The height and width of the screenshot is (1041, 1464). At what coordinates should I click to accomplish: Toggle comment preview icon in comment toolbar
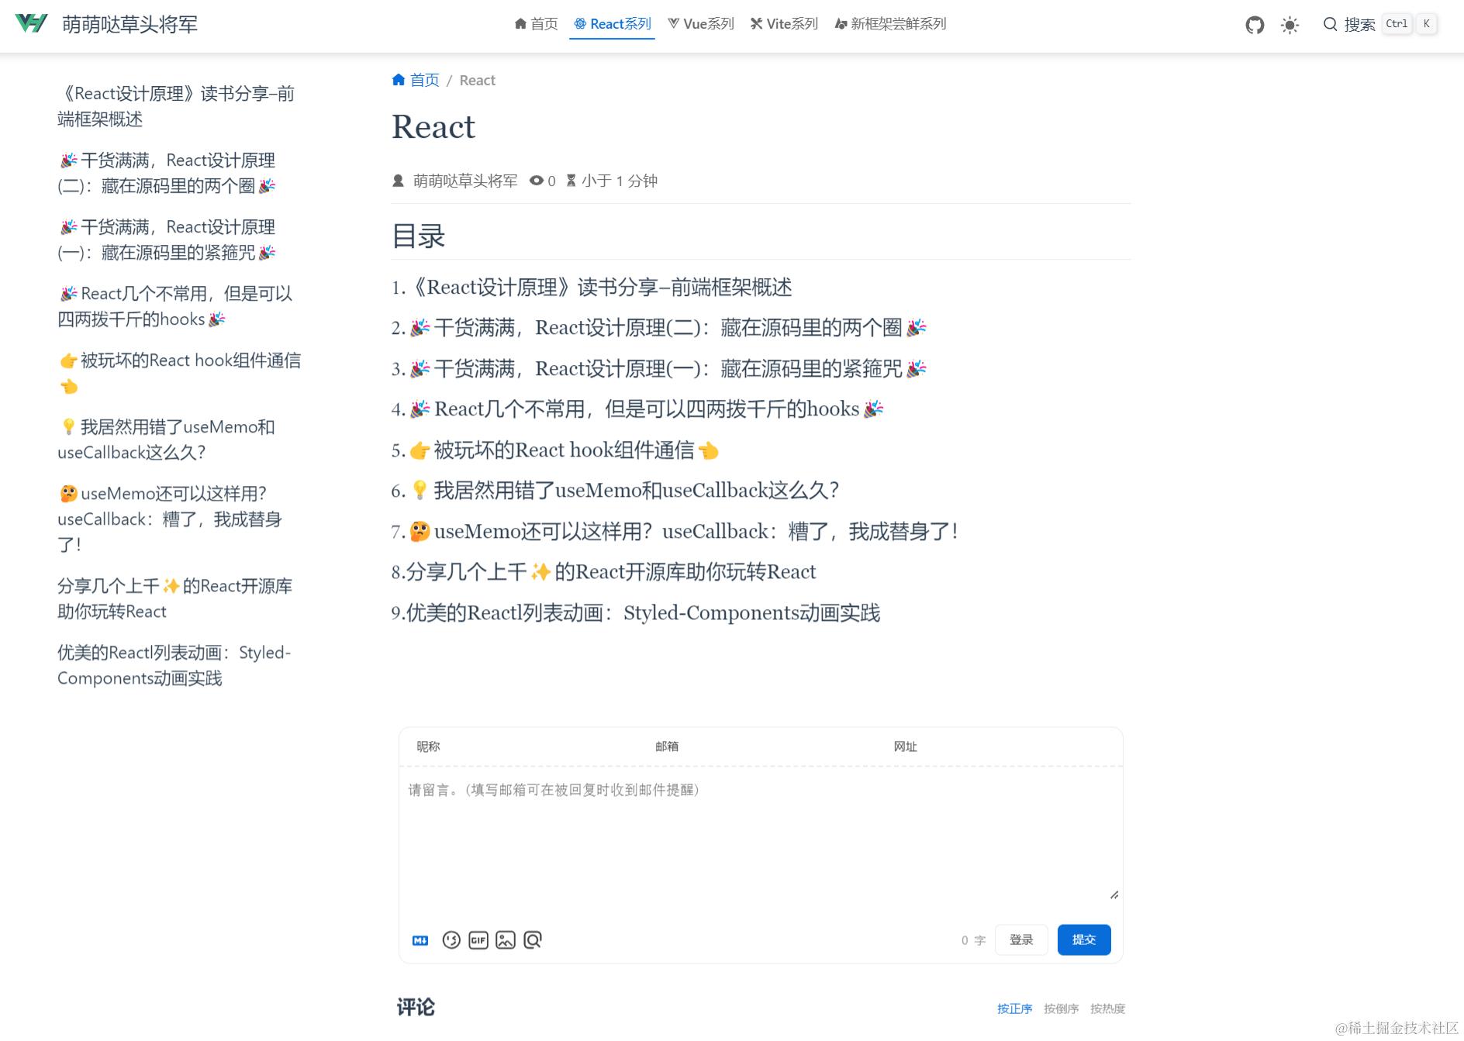(x=533, y=940)
